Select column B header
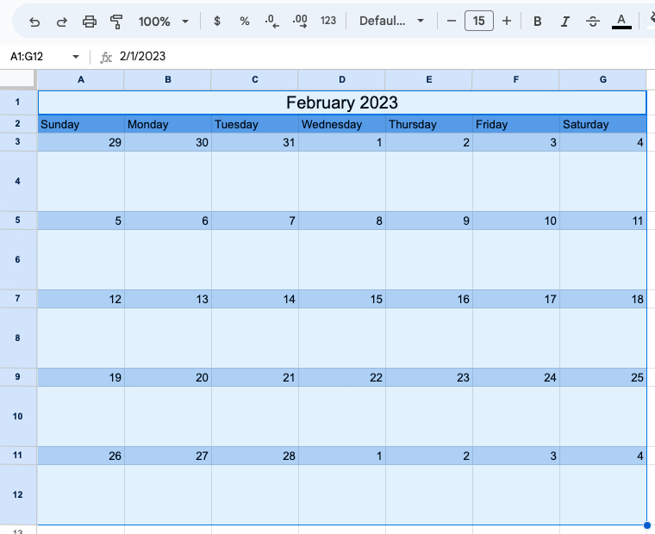Viewport: 655px width, 534px height. (168, 80)
